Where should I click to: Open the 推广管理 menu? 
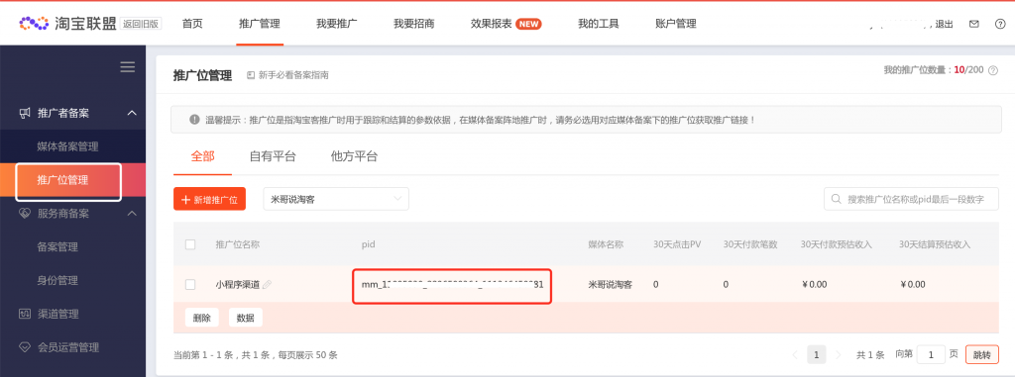tap(260, 24)
